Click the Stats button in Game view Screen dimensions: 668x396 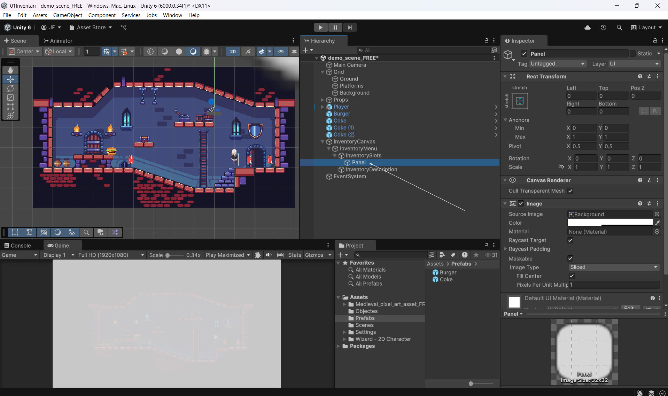294,255
